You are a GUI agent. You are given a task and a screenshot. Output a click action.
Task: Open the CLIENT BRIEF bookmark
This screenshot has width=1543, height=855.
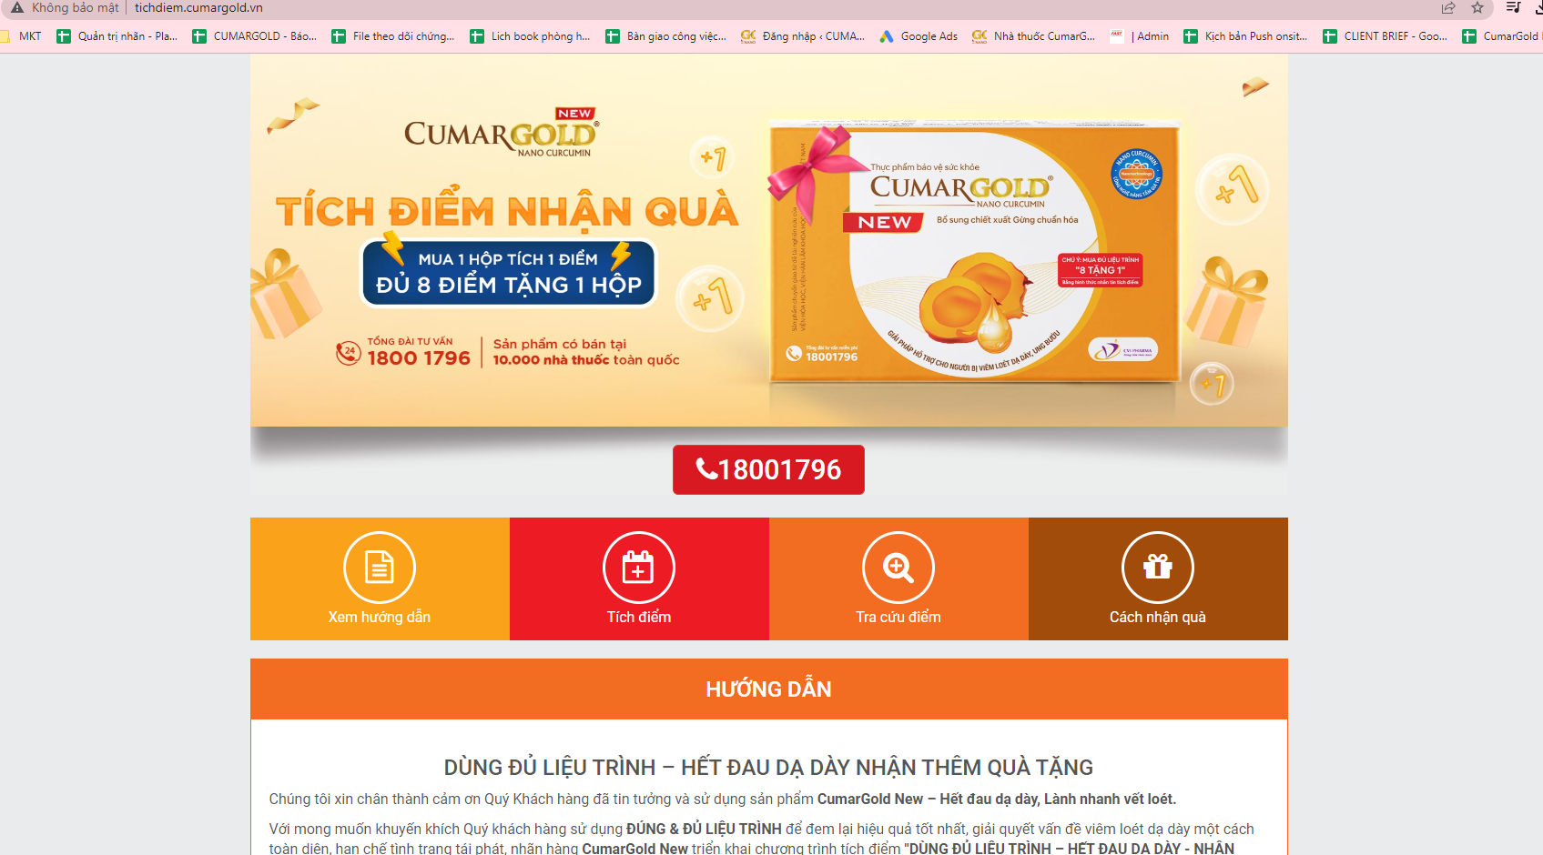tap(1386, 36)
